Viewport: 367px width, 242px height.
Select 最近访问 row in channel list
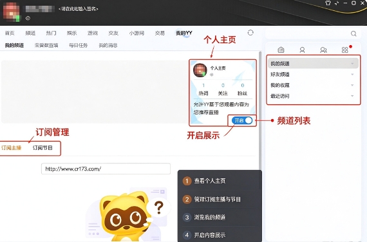click(x=313, y=96)
